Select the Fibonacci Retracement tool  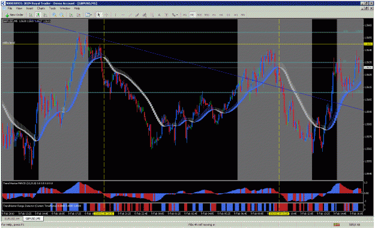pos(145,15)
